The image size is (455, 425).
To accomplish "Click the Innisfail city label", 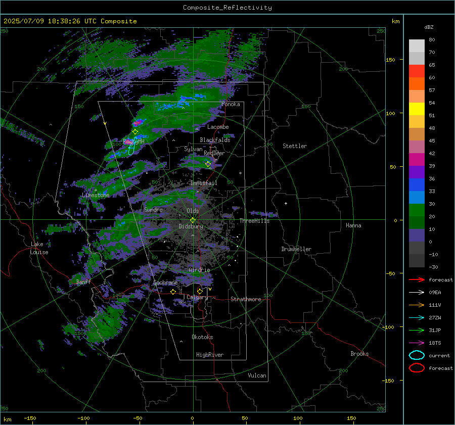I will point(204,183).
